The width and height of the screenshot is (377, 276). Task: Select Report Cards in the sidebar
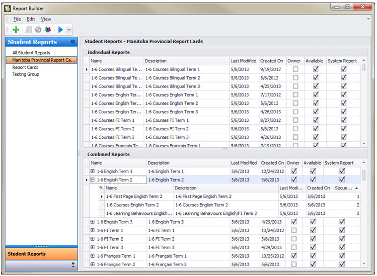click(x=25, y=67)
